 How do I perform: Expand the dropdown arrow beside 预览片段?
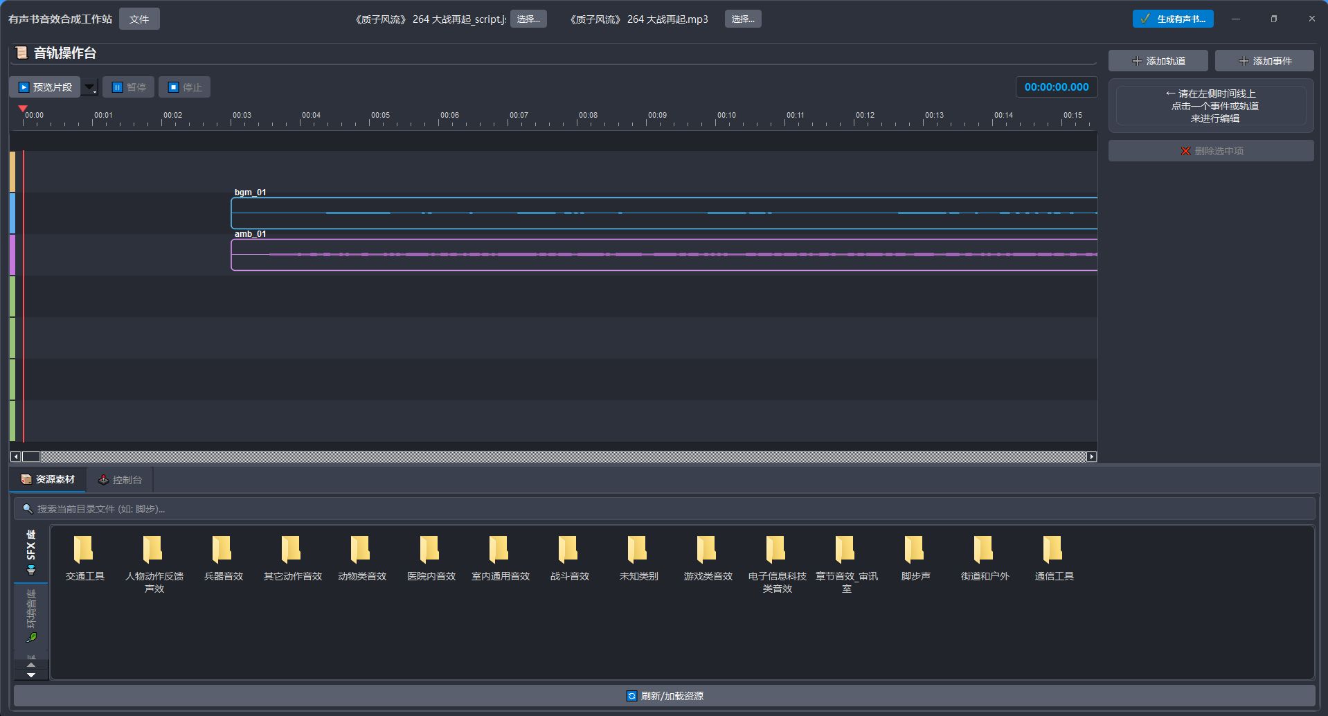click(90, 87)
